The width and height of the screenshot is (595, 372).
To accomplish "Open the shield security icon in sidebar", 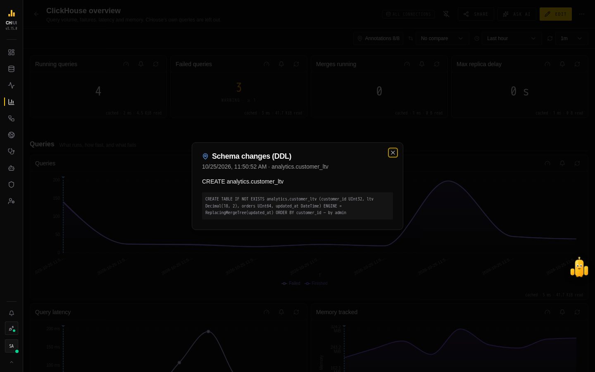I will [12, 184].
